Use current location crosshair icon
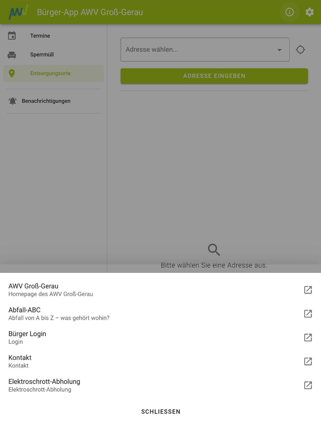Image resolution: width=321 pixels, height=428 pixels. pos(300,50)
